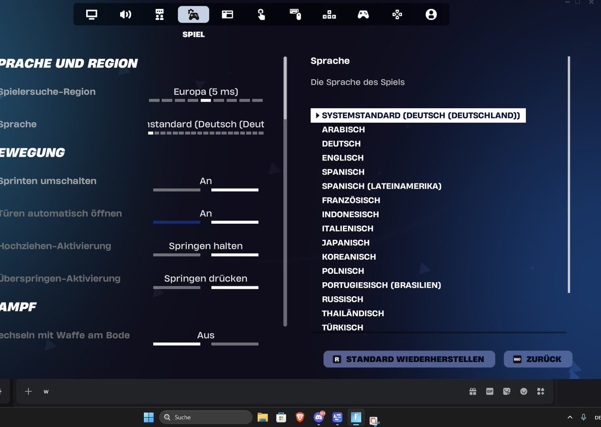Screen dimensions: 601x427
Task: Switch to Discord on the taskbar
Action: click(319, 417)
